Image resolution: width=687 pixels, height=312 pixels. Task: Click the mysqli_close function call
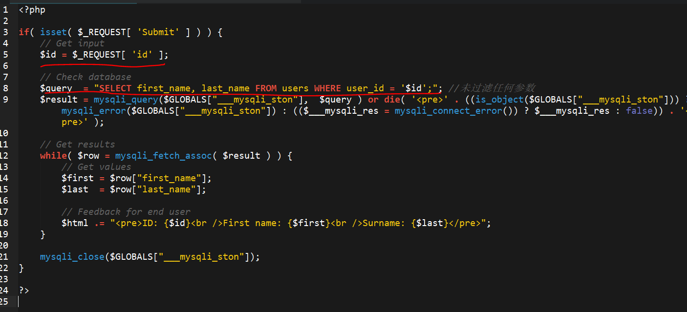pyautogui.click(x=72, y=257)
